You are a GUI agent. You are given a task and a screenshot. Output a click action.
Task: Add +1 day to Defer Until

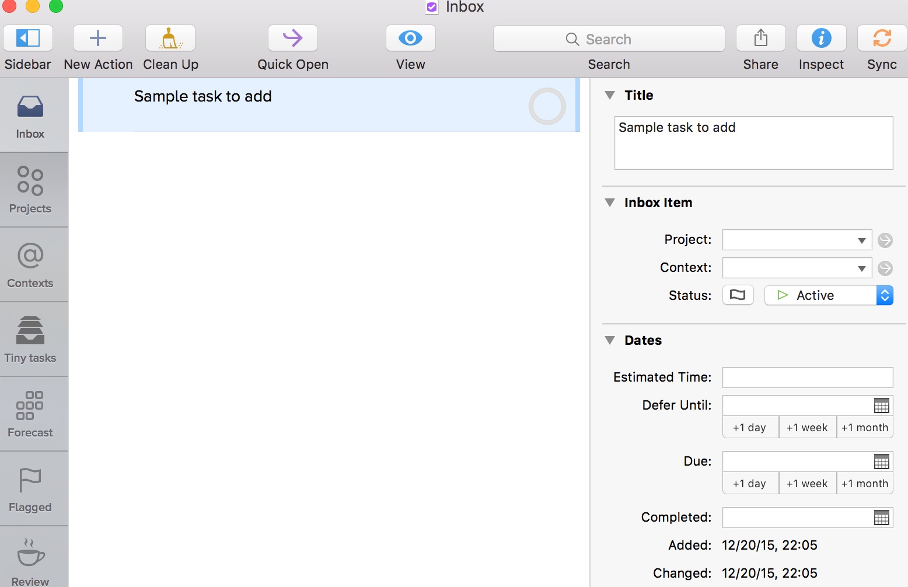[x=750, y=427]
